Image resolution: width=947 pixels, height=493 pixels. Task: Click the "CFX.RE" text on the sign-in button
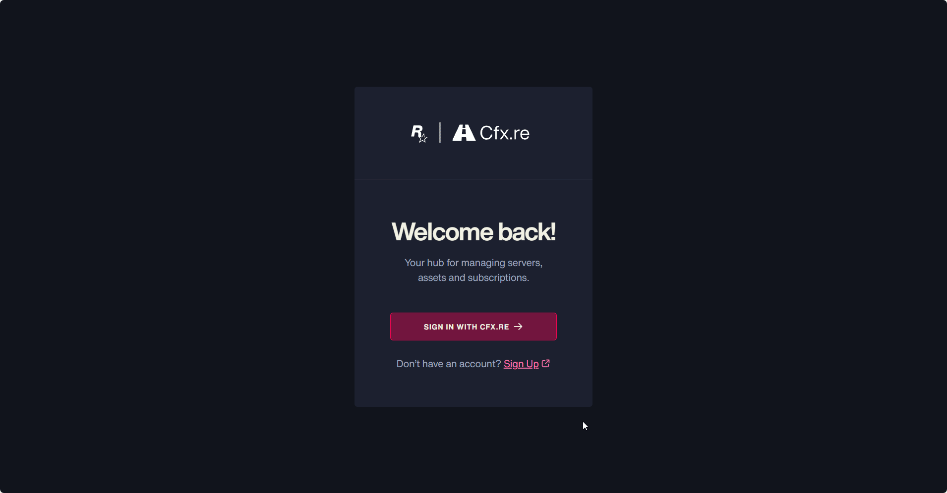494,327
